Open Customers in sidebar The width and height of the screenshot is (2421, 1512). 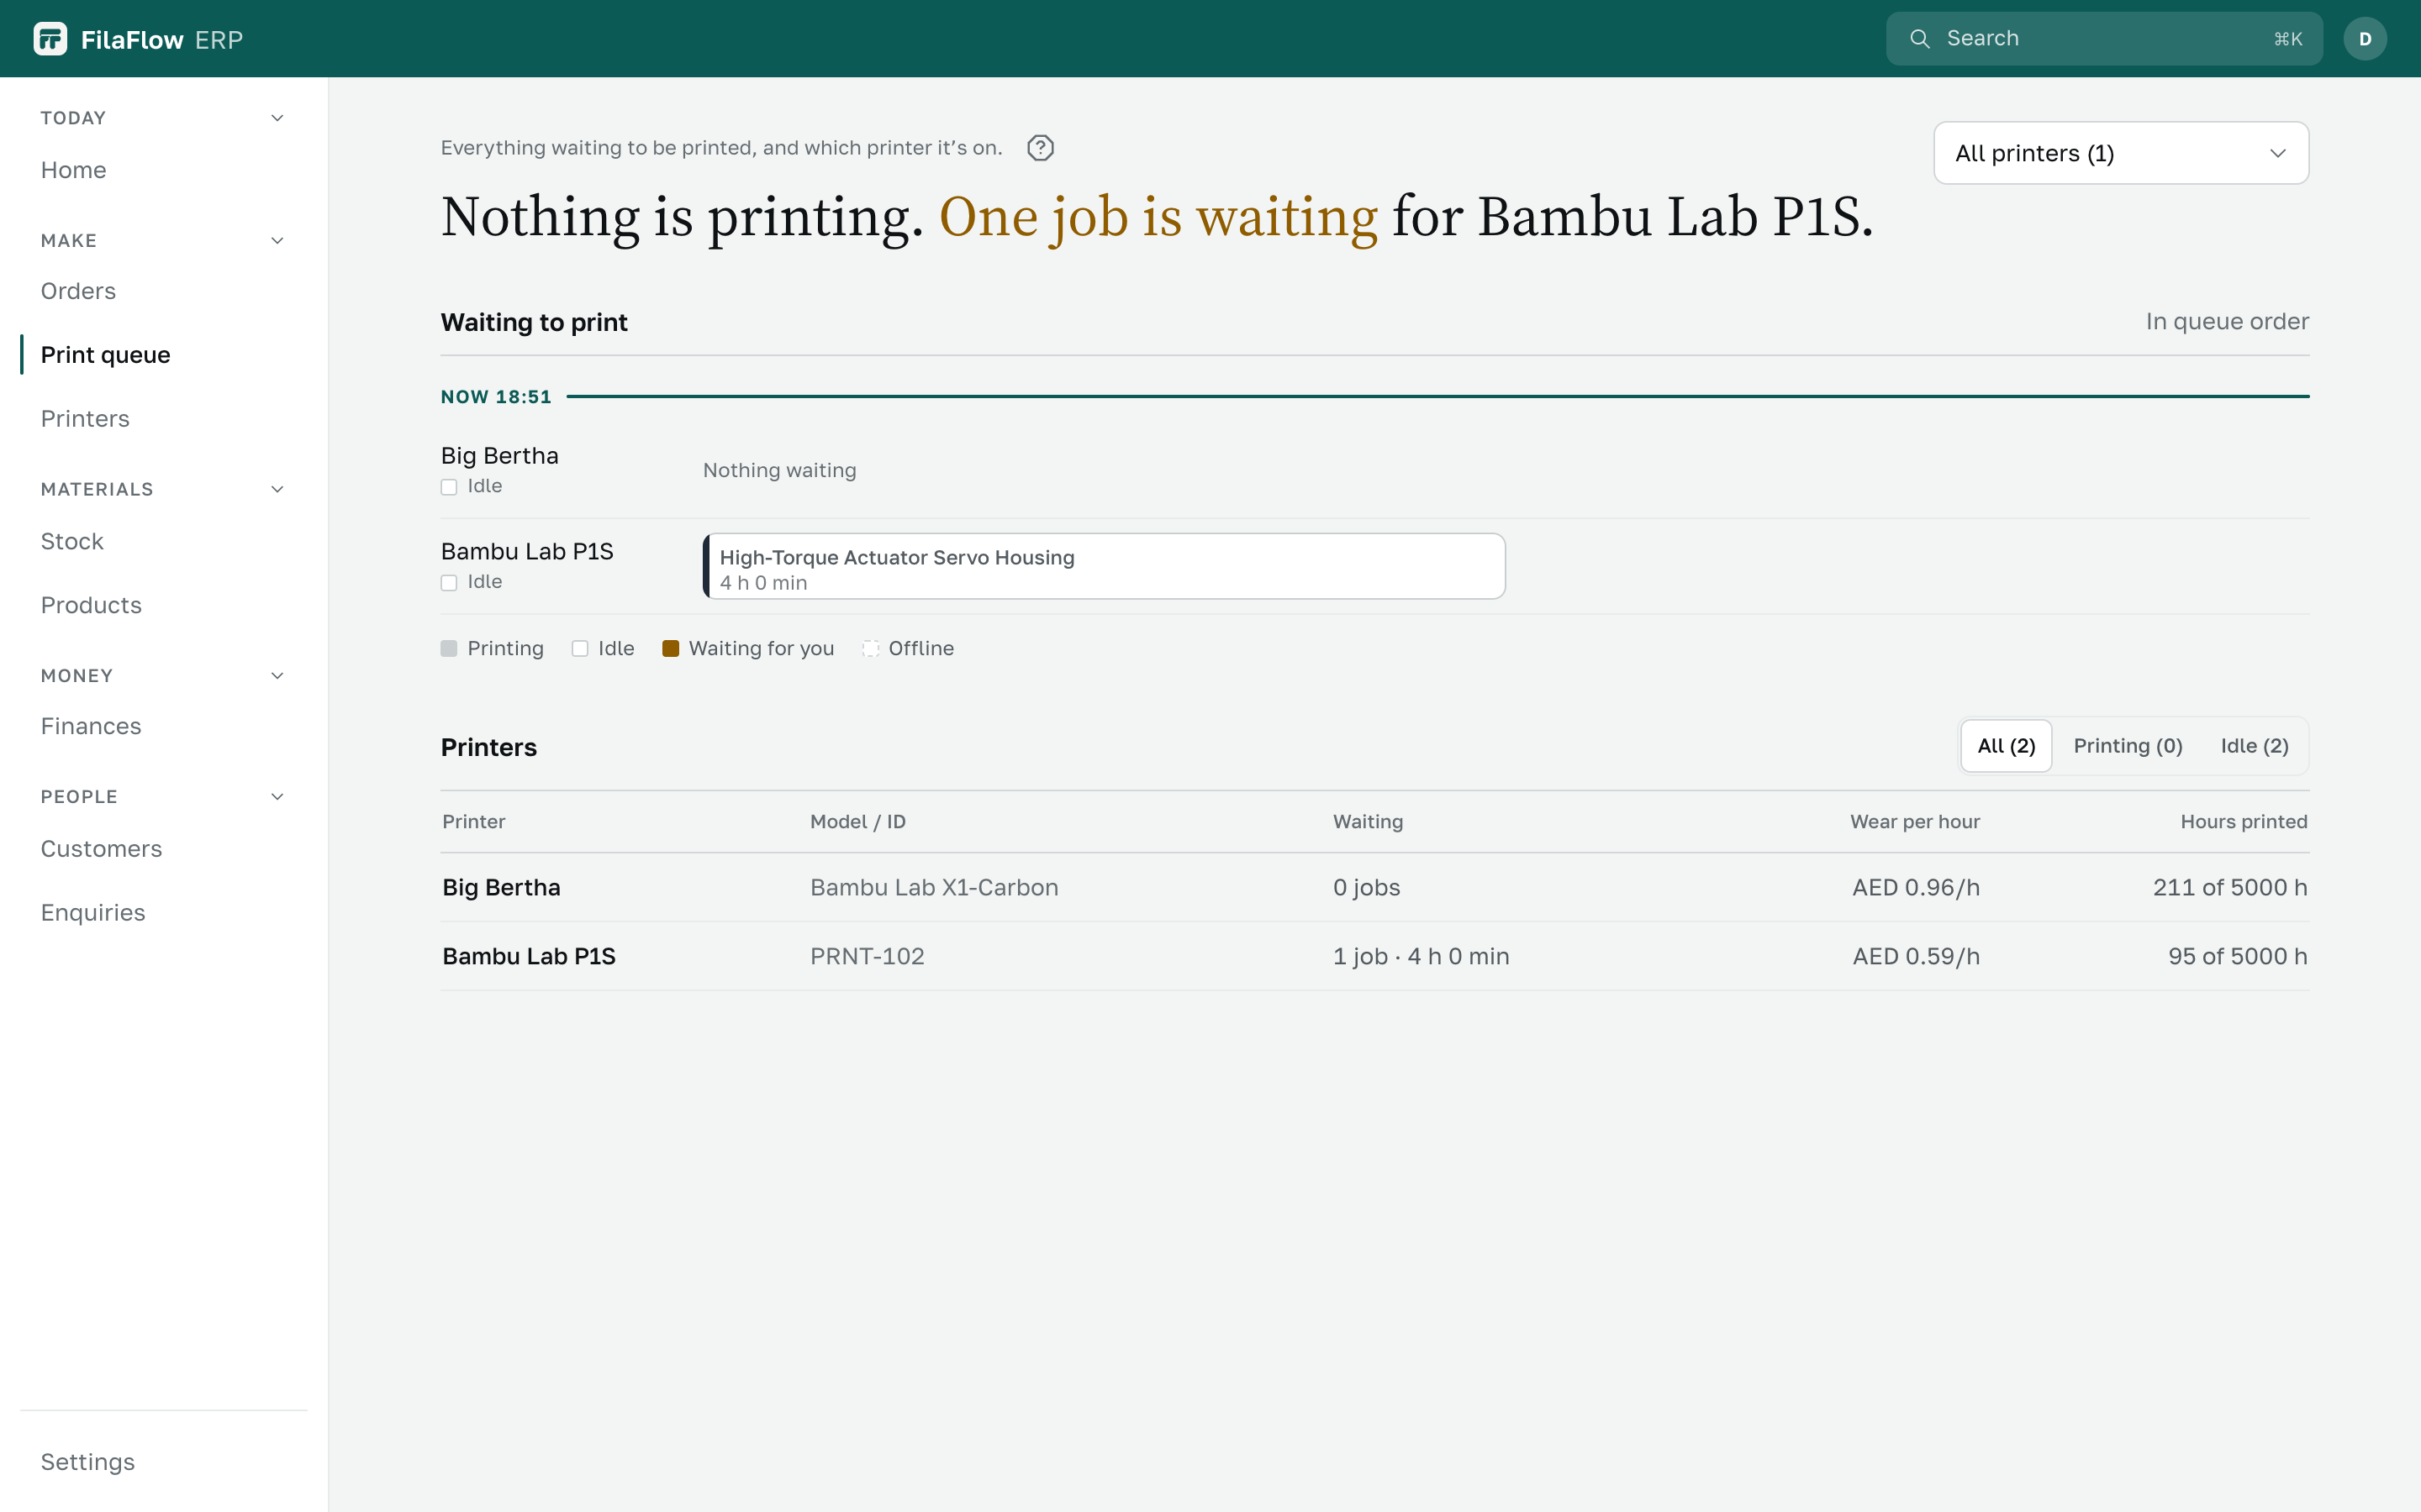click(101, 849)
